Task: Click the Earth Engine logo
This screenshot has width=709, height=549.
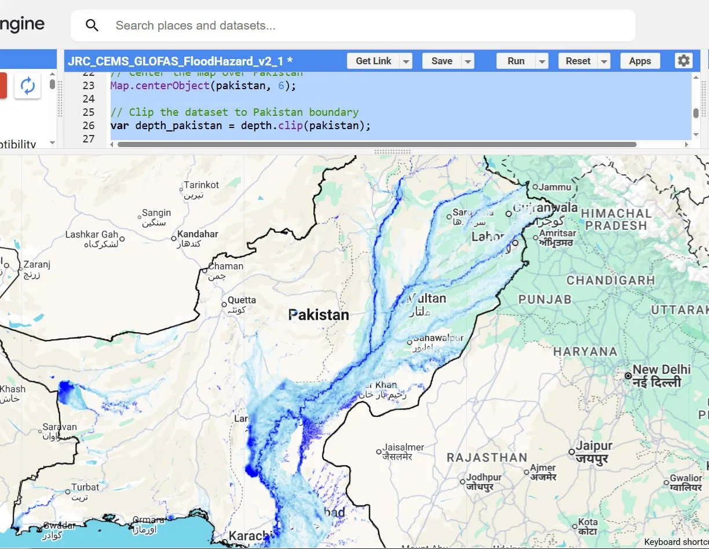Action: click(22, 23)
